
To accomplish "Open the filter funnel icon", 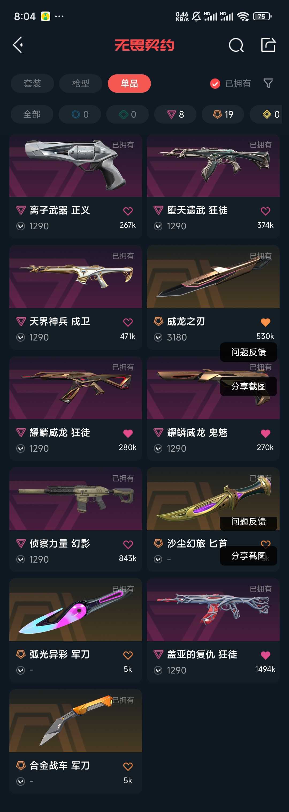I will point(268,84).
